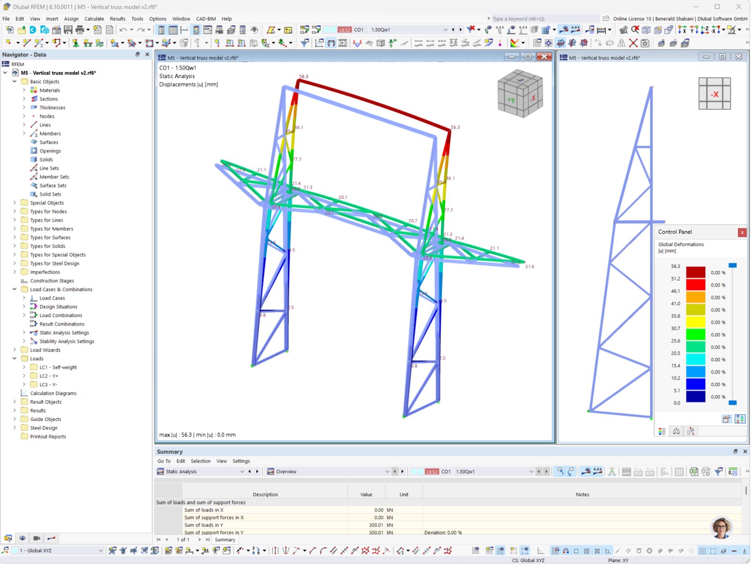Open the CO1 1.50Qw1 combination dropdown
752x564 pixels.
point(446,30)
